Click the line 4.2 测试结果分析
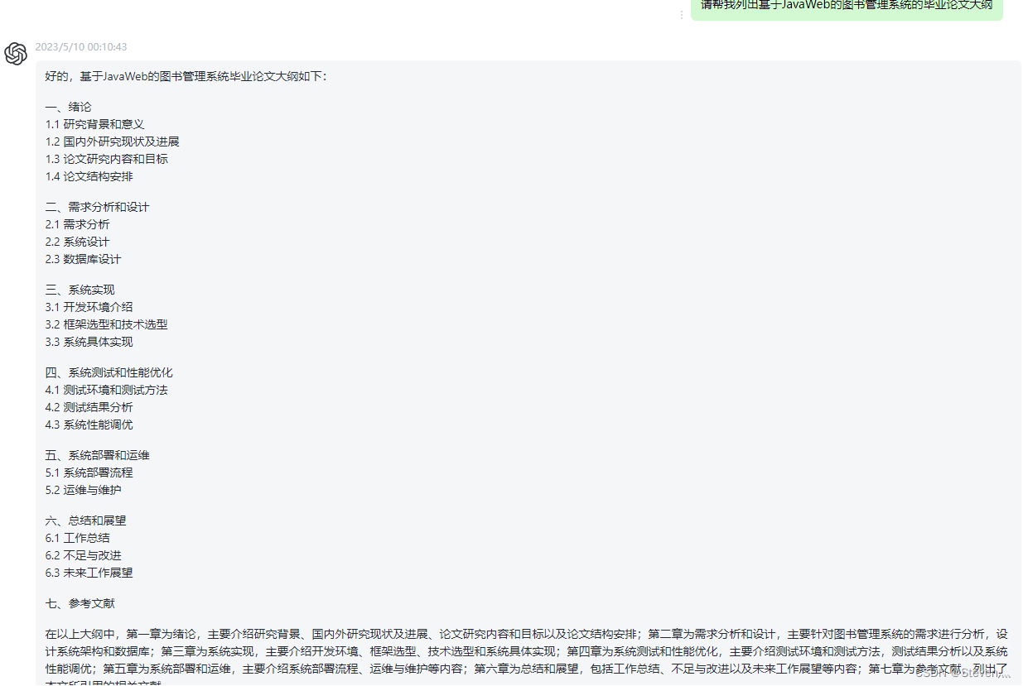This screenshot has width=1023, height=686. (x=89, y=407)
